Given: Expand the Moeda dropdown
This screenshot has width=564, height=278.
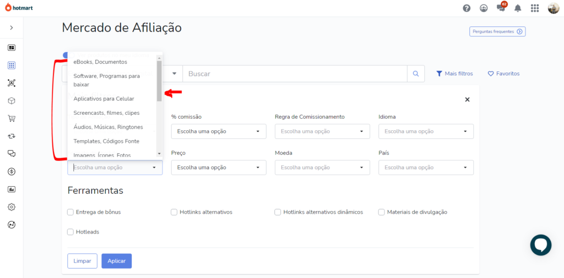Looking at the screenshot, I should [322, 168].
